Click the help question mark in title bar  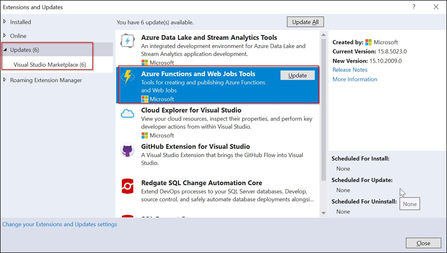414,7
